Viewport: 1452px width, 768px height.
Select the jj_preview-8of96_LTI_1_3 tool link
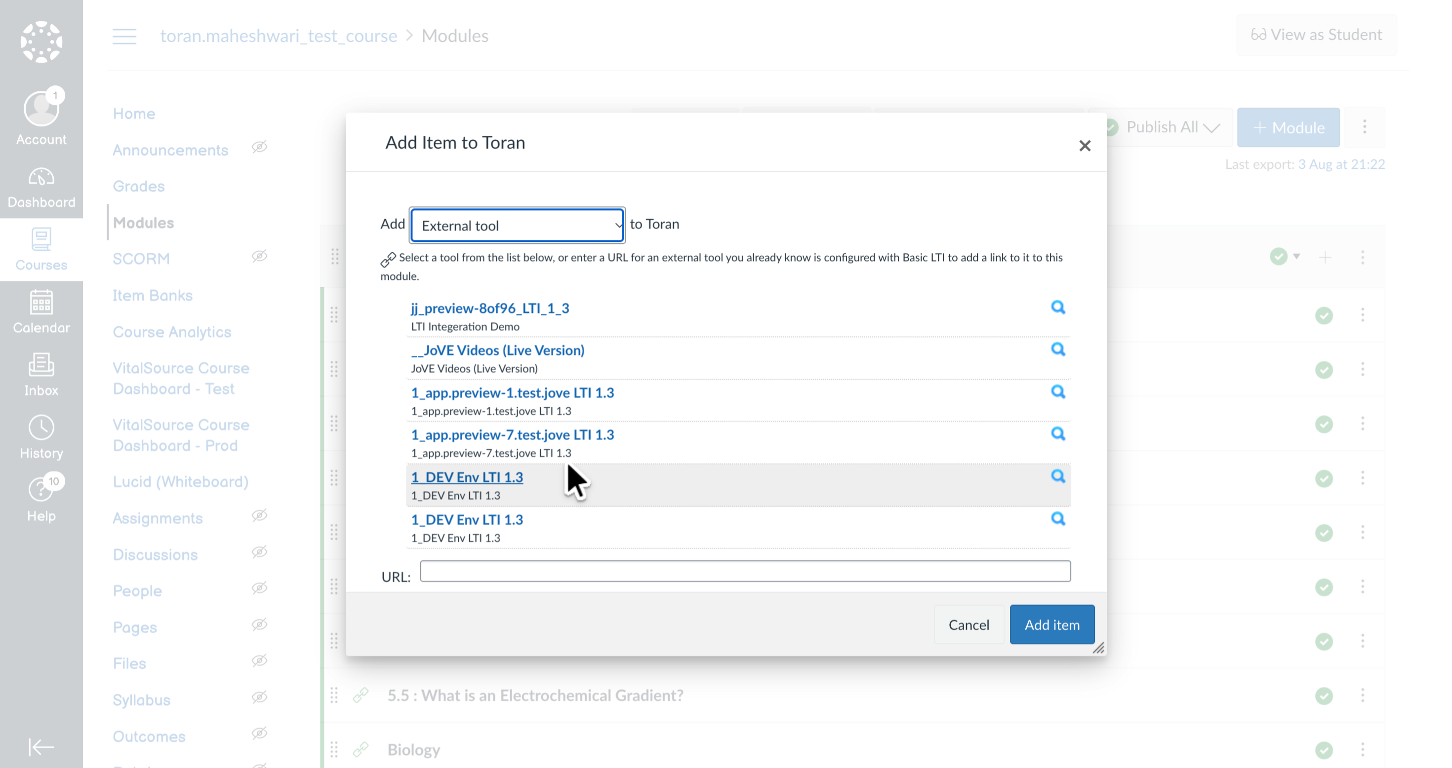(490, 308)
